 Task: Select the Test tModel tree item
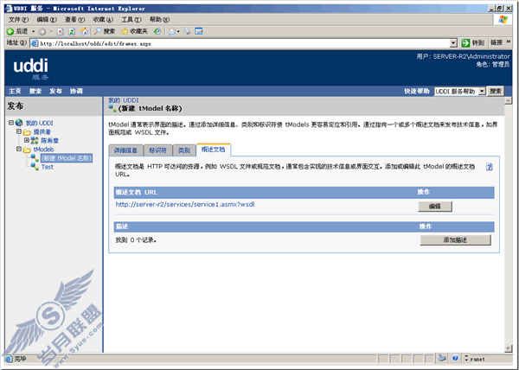coord(48,167)
